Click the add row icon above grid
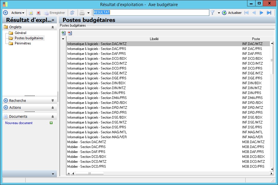Screen dimensions: 278x185 [x=64, y=33]
